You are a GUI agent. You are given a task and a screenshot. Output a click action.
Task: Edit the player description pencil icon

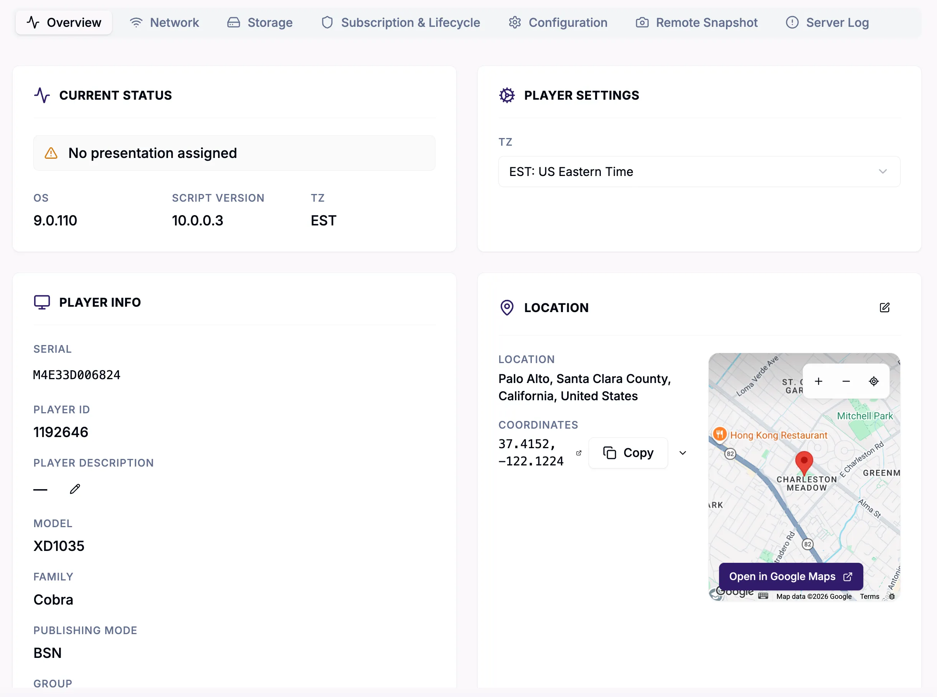tap(75, 489)
